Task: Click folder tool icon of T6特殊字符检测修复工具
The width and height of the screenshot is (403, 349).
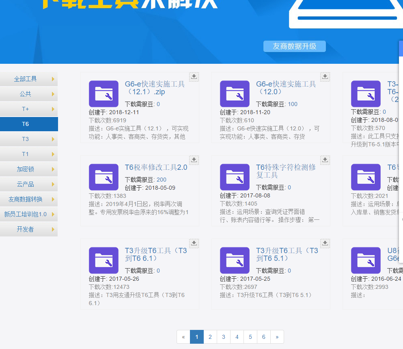Action: (x=235, y=177)
